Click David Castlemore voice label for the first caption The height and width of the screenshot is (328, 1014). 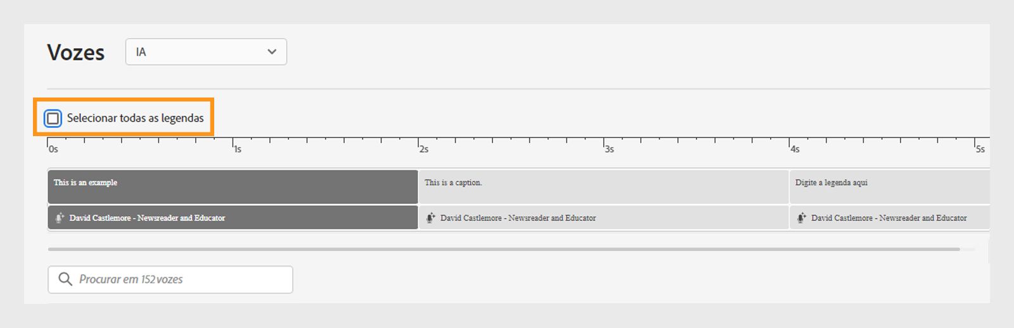pos(147,218)
